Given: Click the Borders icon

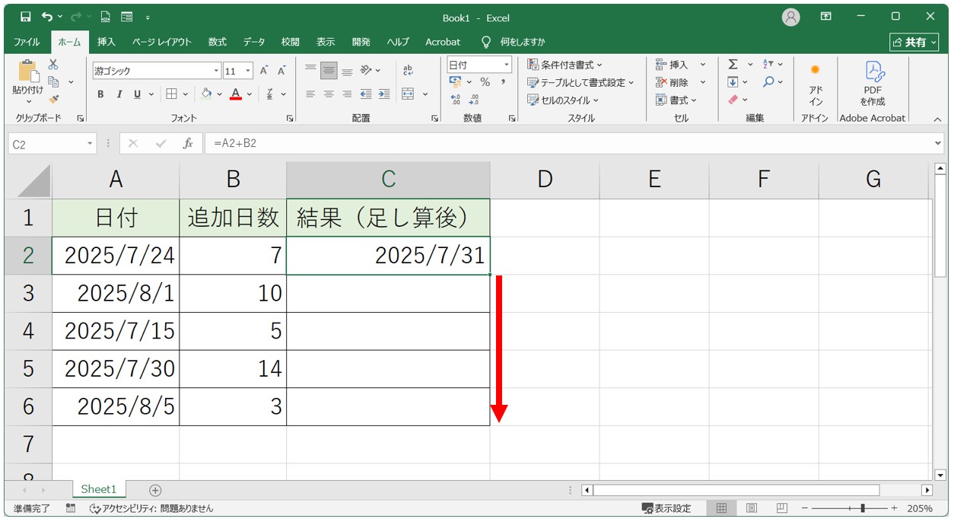Looking at the screenshot, I should point(171,94).
